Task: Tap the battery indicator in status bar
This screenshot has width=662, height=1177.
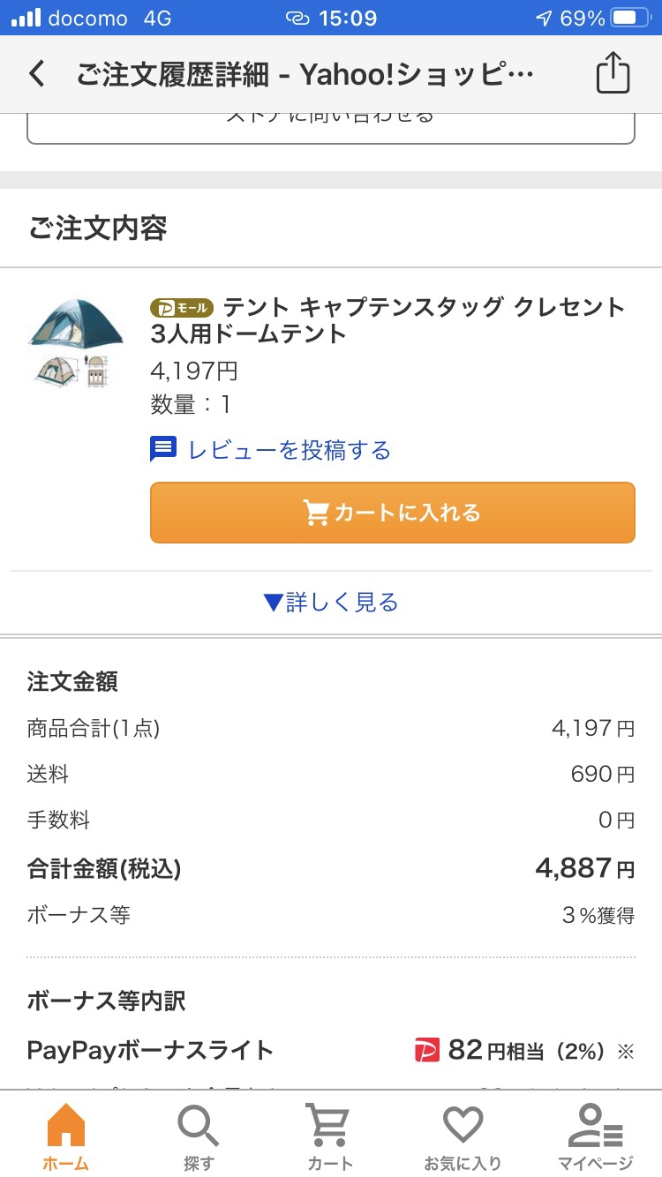Action: (x=630, y=18)
